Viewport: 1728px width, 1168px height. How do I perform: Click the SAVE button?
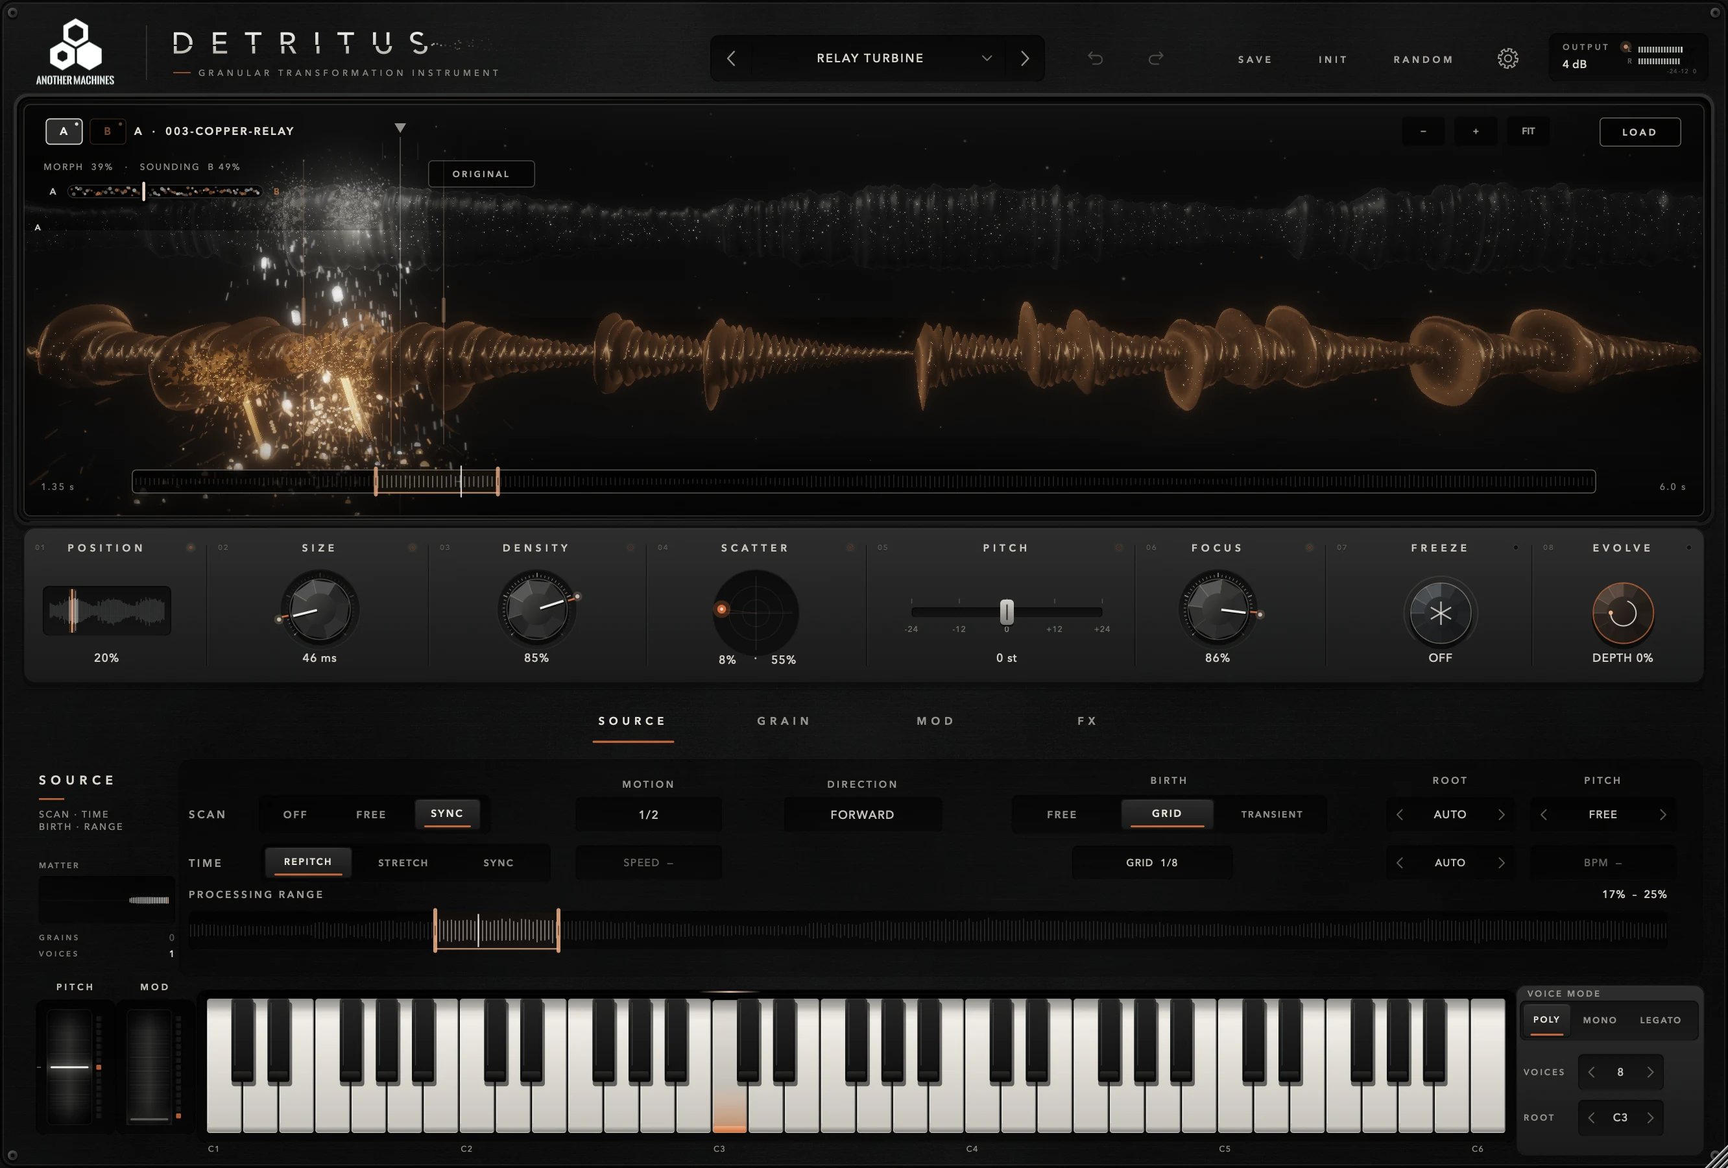point(1255,60)
